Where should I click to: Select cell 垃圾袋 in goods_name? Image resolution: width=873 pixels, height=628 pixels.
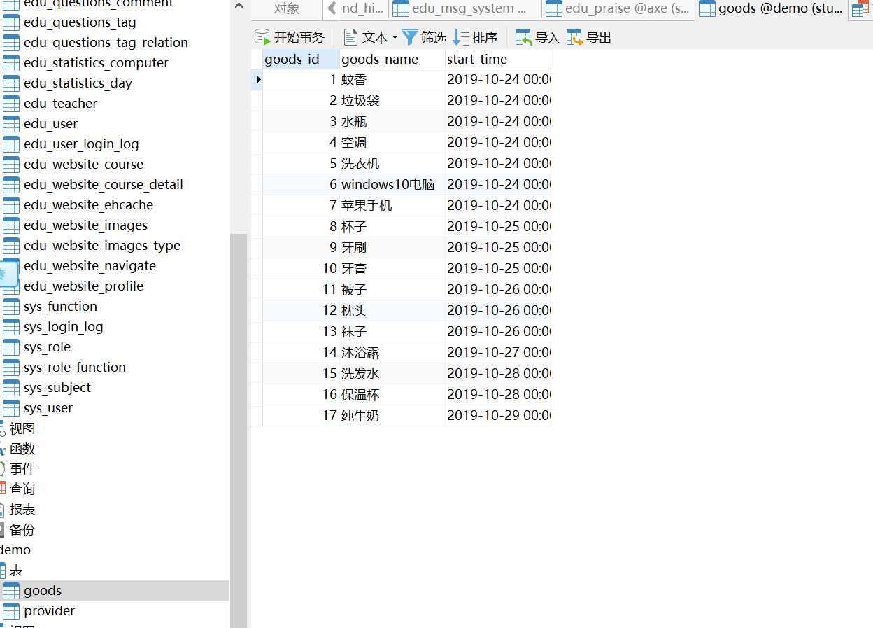pos(392,101)
